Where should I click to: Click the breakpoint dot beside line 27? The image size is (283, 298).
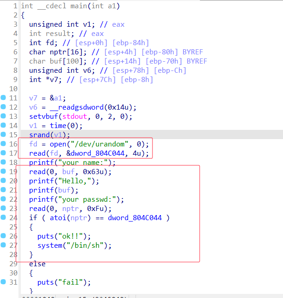[x=4, y=245]
